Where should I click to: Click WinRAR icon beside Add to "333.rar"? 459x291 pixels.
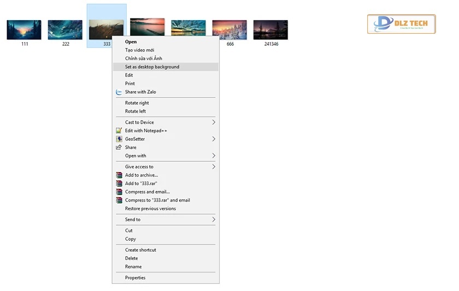pyautogui.click(x=119, y=184)
